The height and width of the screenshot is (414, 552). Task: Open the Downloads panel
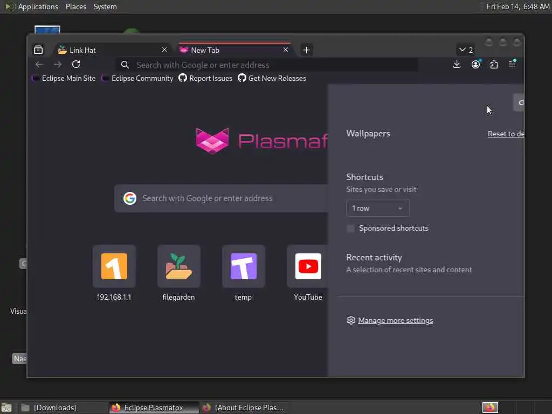(x=457, y=65)
